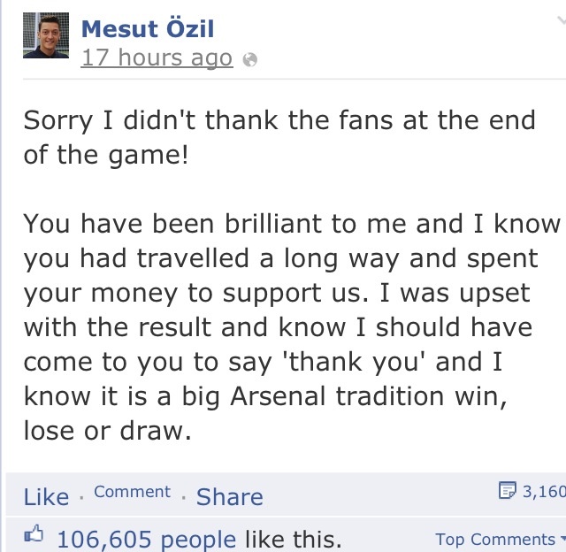Click the globe public privacy icon
Viewport: 566px width, 552px height.
coord(250,60)
